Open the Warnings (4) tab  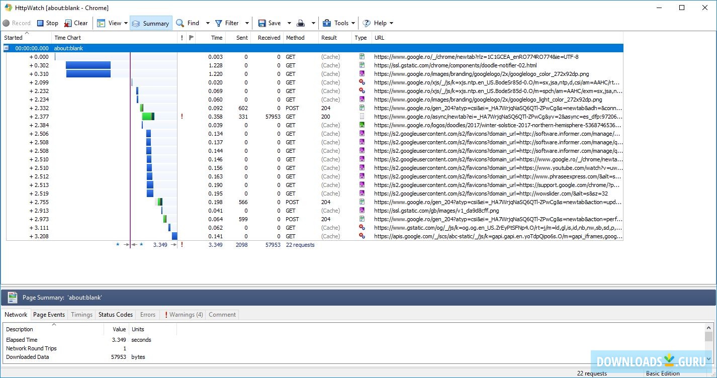pos(184,315)
